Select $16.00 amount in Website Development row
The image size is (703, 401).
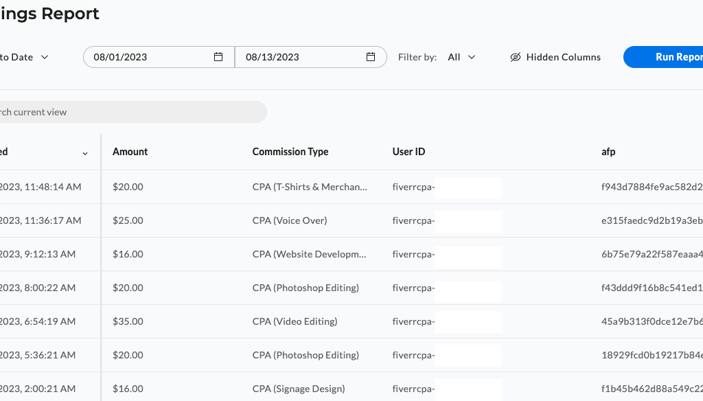[128, 254]
